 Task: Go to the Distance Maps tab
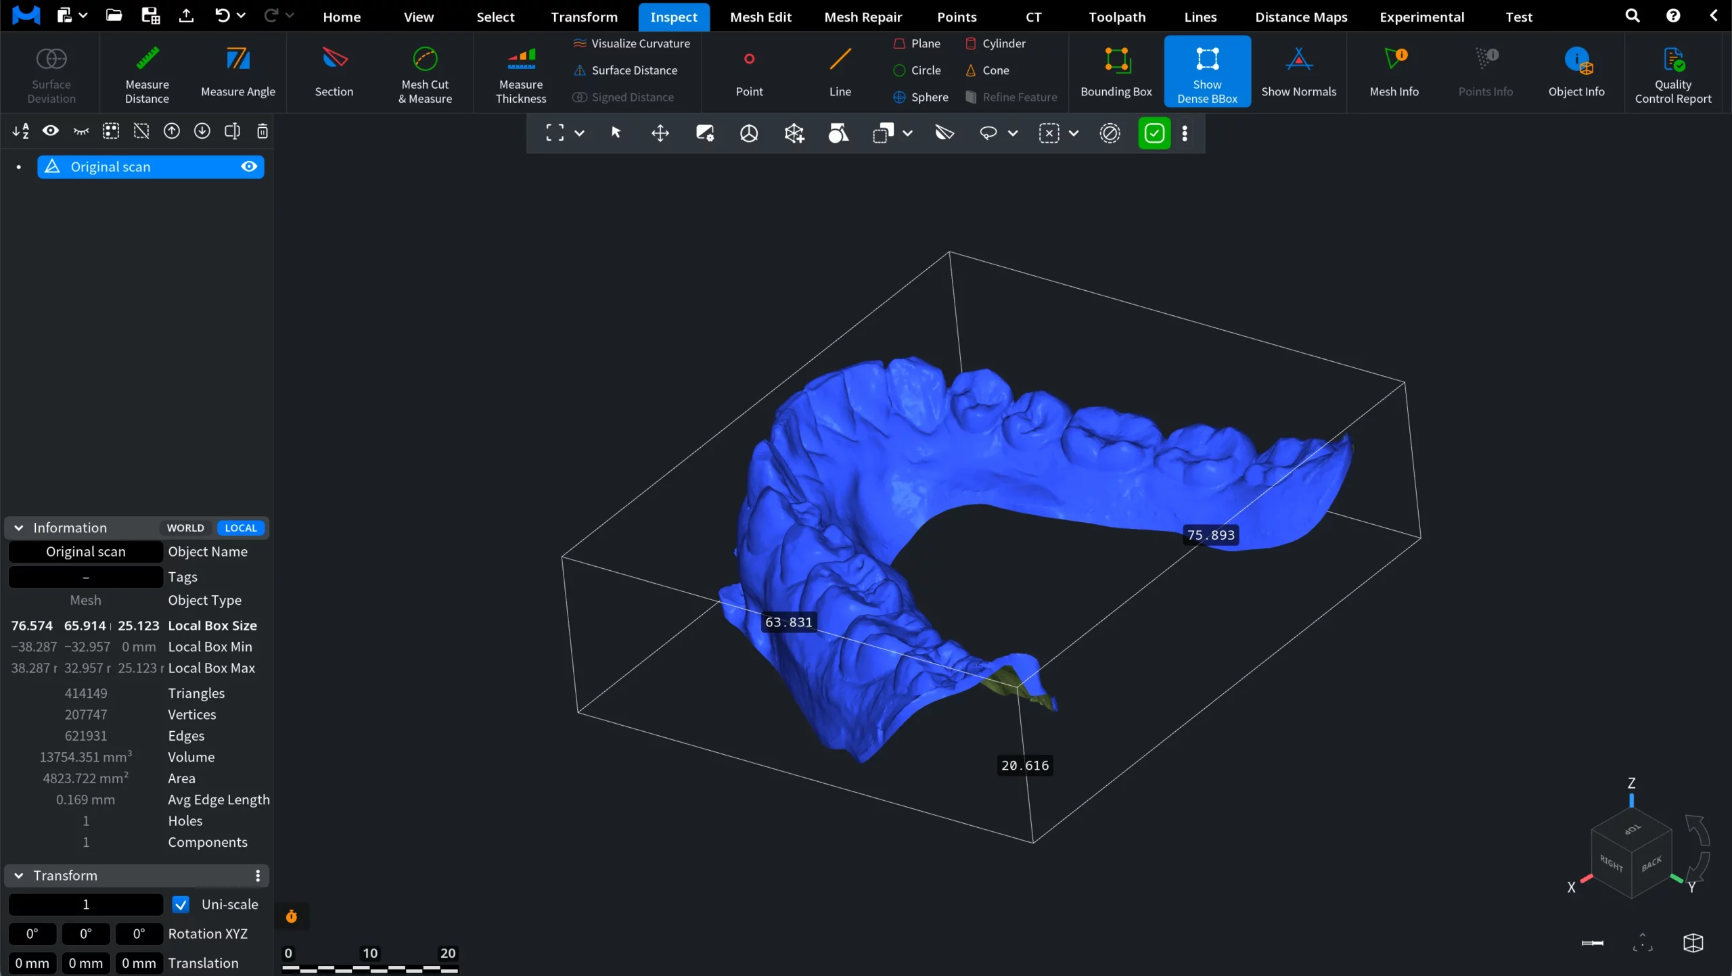1301,17
